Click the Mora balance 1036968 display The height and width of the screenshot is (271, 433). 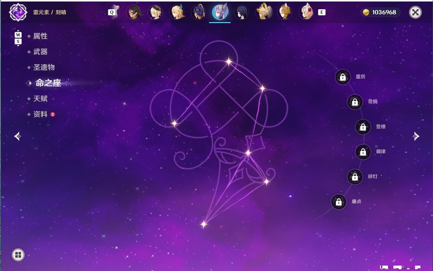point(380,12)
